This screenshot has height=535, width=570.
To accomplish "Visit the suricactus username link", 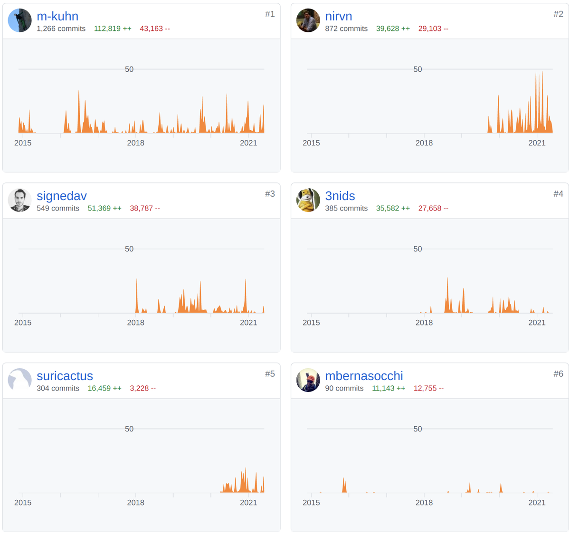I will (x=65, y=376).
